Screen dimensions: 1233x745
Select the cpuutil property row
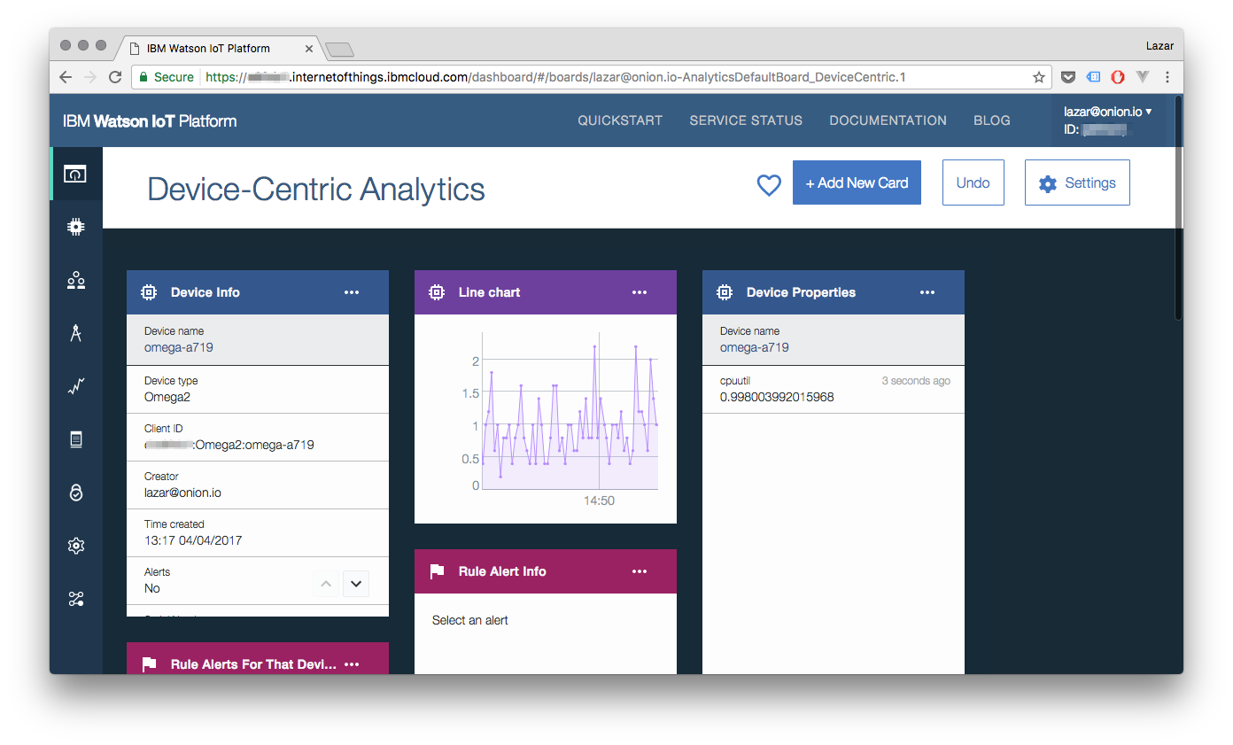pos(833,389)
